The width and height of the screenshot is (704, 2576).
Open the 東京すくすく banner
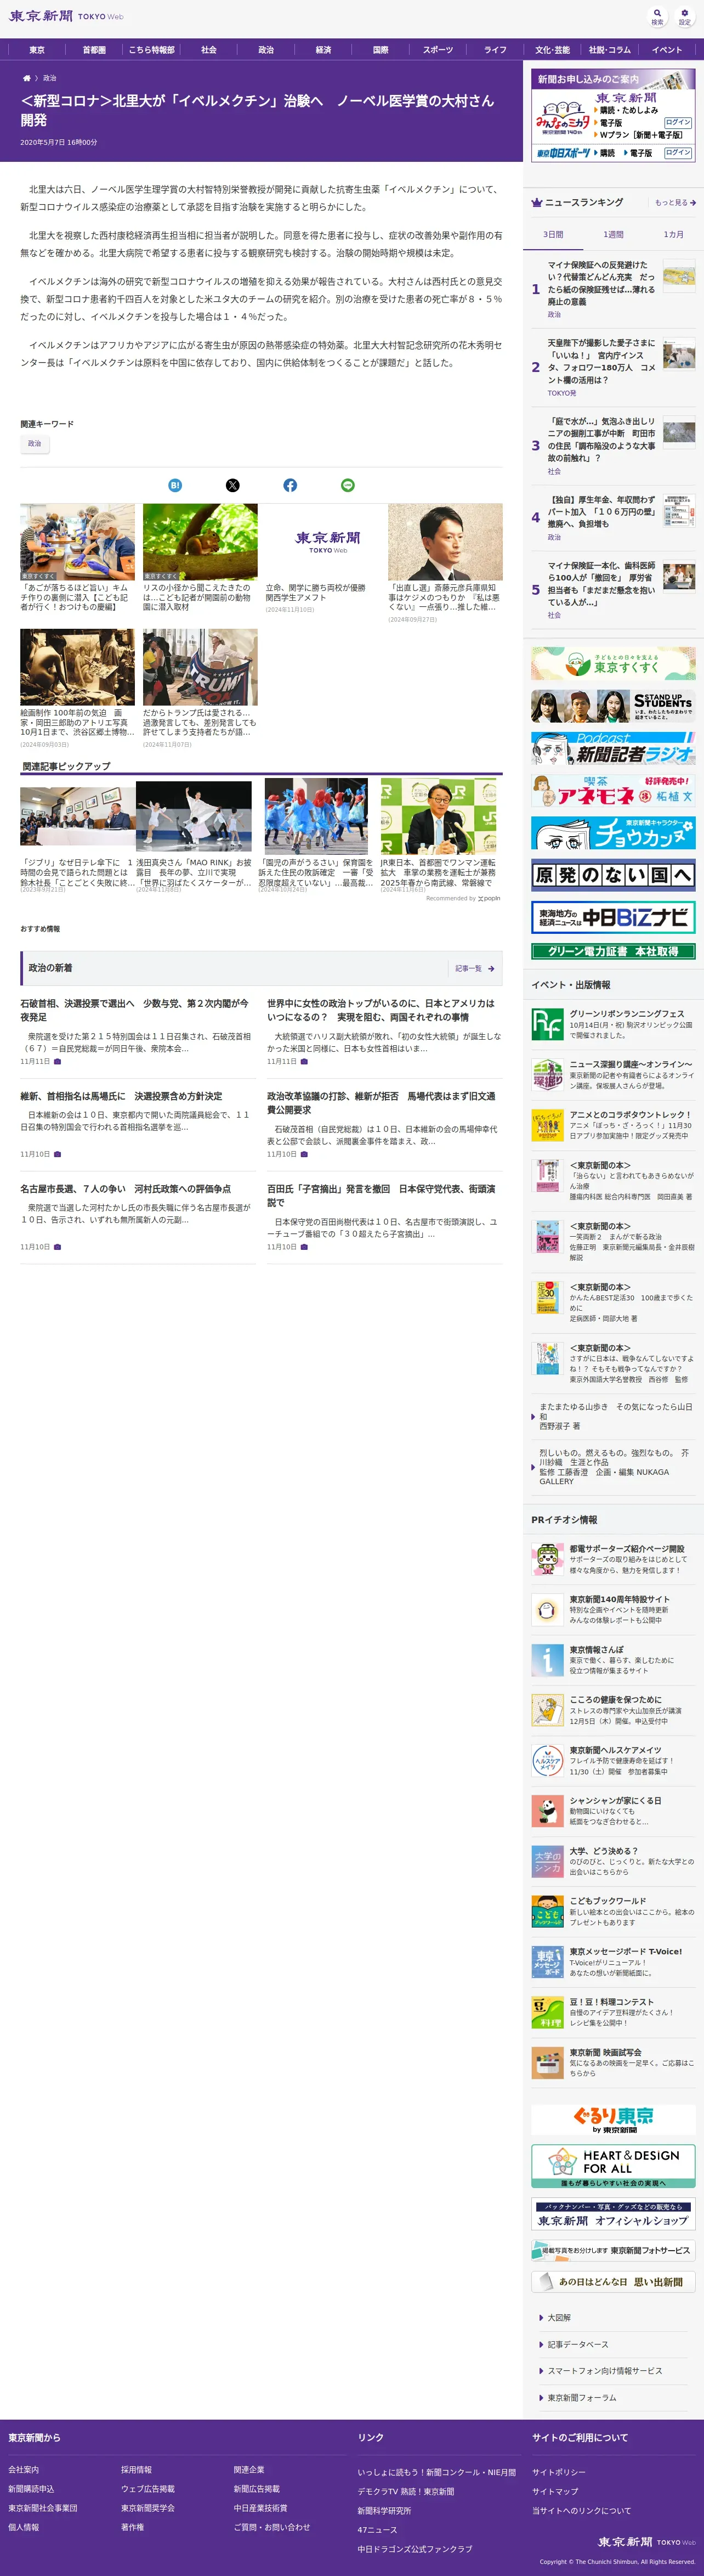coord(613,663)
